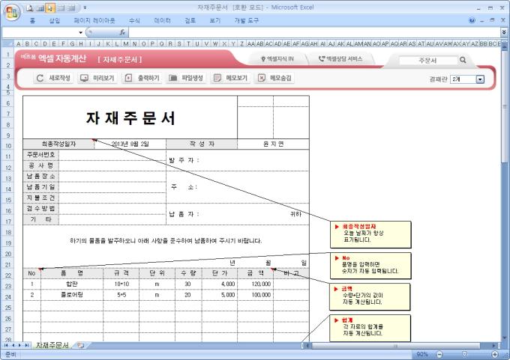Image resolution: width=510 pixels, height=360 pixels.
Task: Select the 보기 ribbon tab
Action: (x=214, y=20)
